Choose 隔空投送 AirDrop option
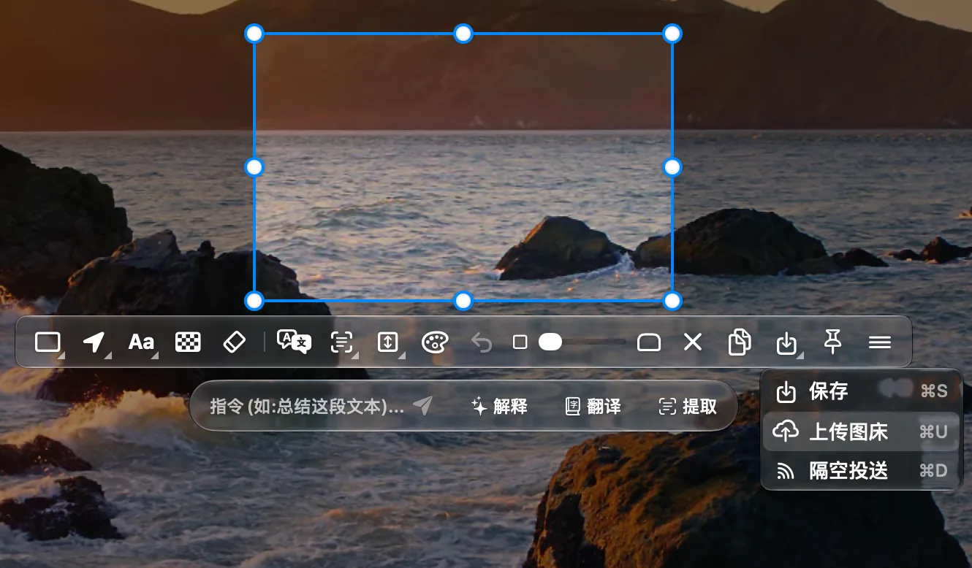The image size is (972, 568). pyautogui.click(x=861, y=471)
